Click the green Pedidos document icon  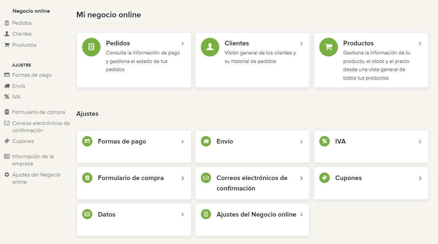(91, 47)
